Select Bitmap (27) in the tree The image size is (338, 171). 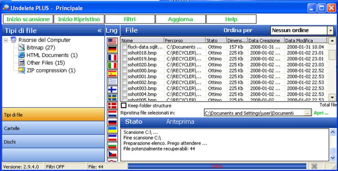click(41, 47)
